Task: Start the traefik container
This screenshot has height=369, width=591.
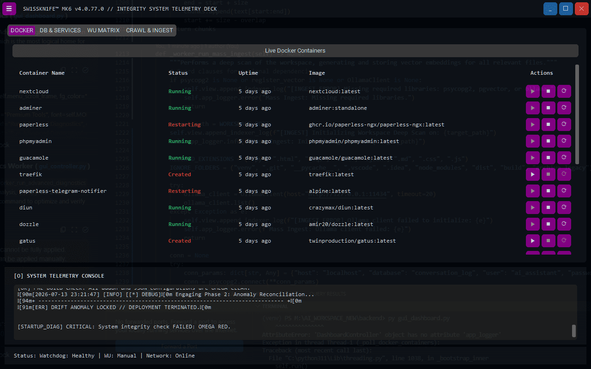Action: [x=532, y=174]
